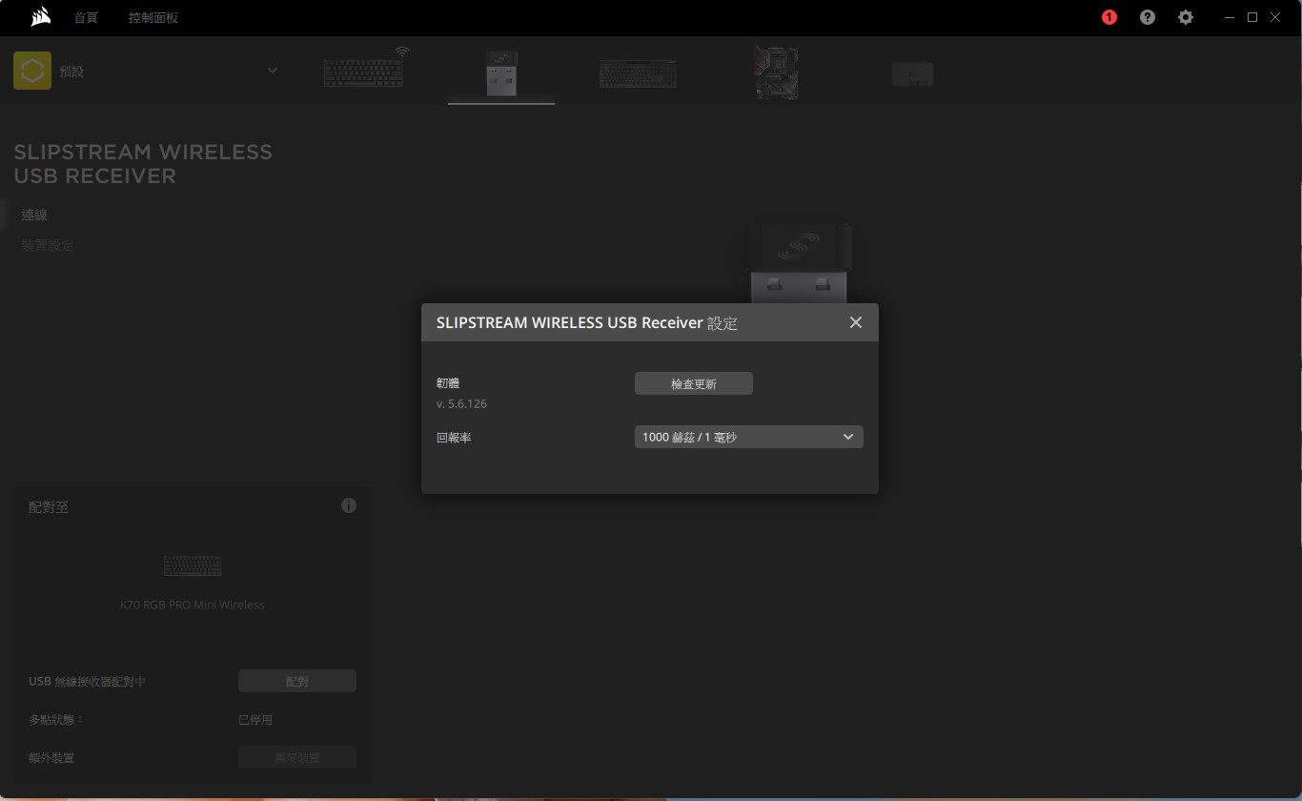Maximize the iCUE window

[1252, 17]
